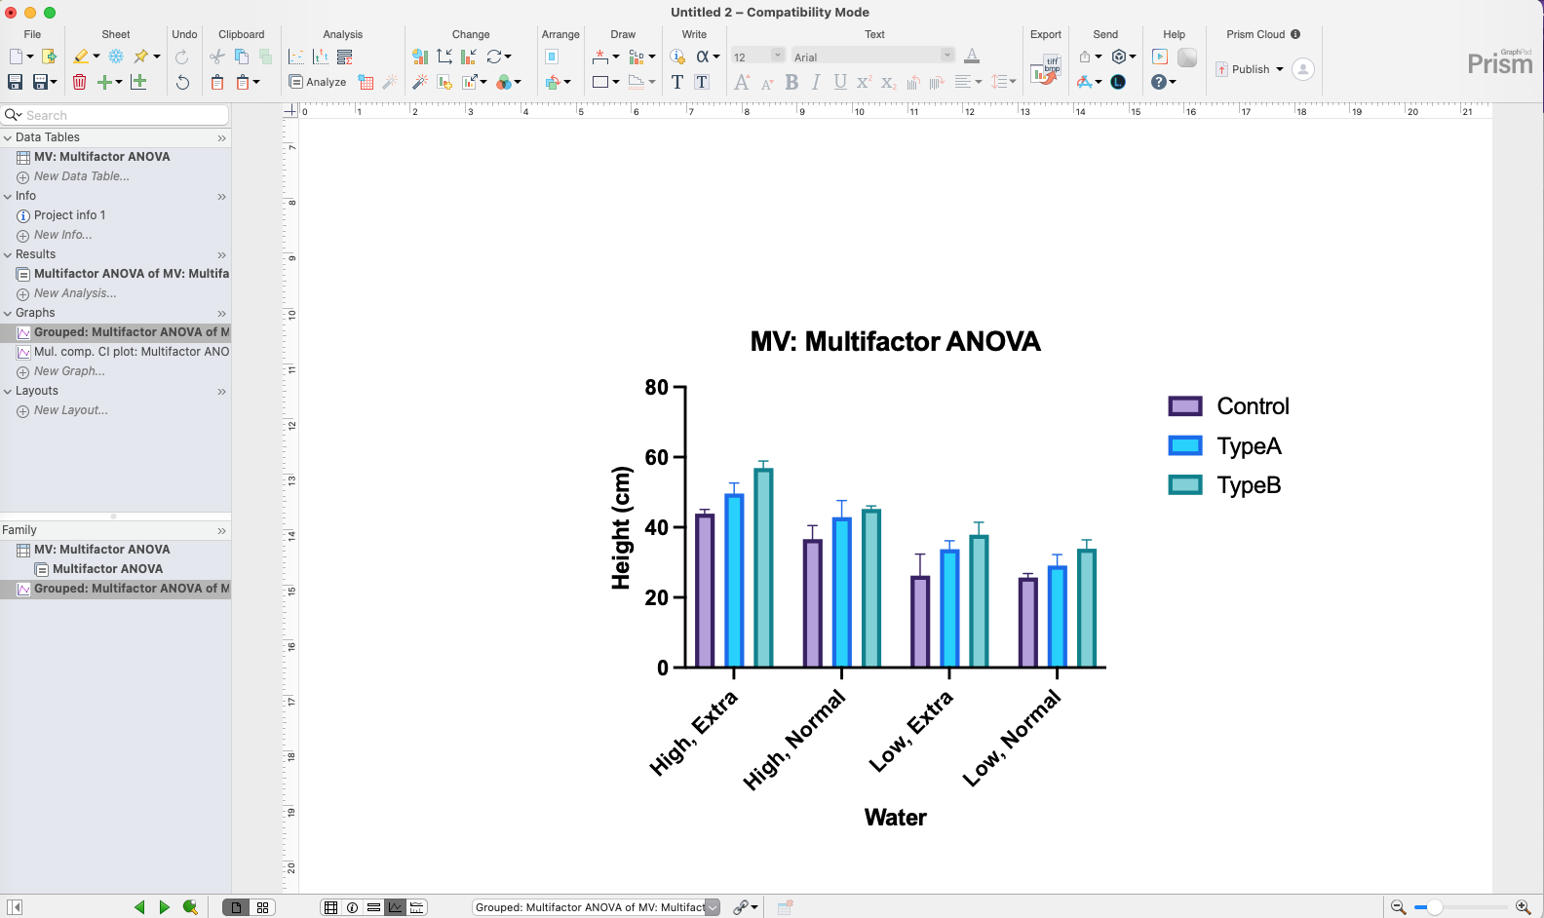Click the zoom slider in the status bar
The height and width of the screenshot is (918, 1544).
[1433, 907]
